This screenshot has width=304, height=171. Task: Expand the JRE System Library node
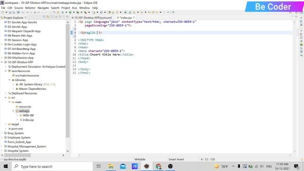pyautogui.click(x=13, y=85)
